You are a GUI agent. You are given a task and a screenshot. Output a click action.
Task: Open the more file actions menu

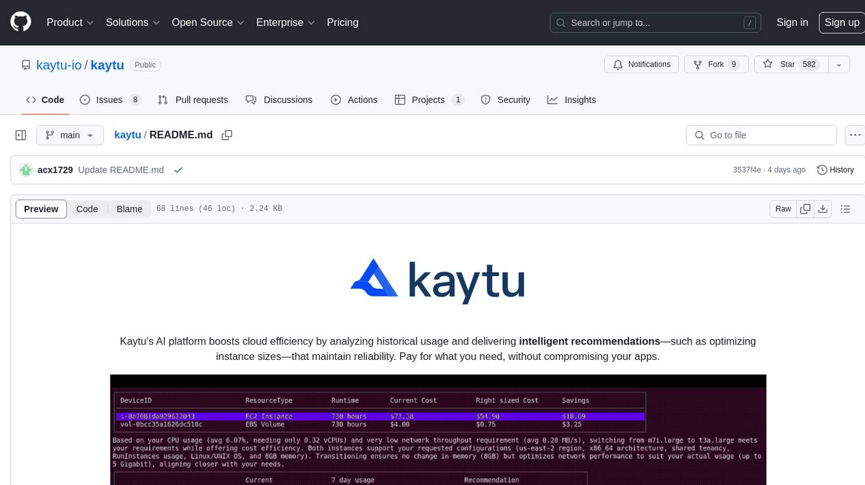(855, 135)
